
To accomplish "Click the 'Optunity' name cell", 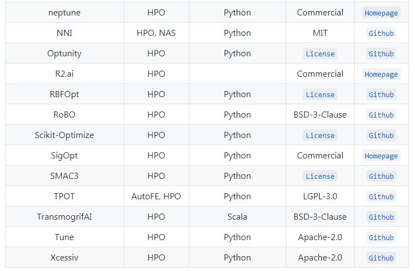I will tap(65, 53).
